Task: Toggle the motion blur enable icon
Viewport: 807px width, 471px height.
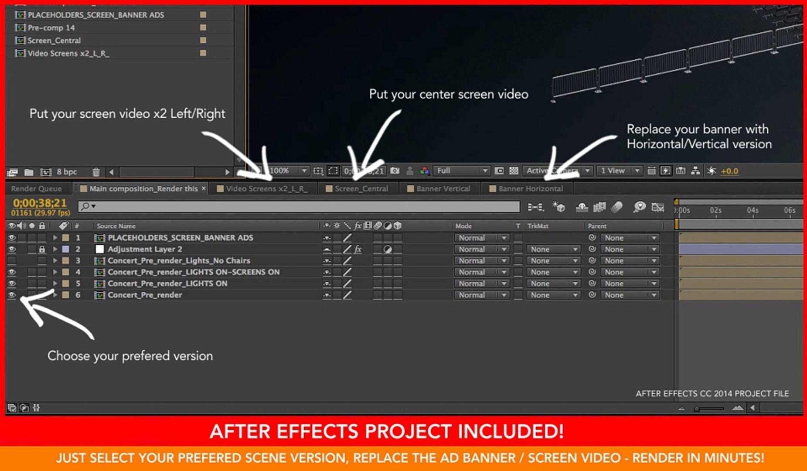Action: tap(616, 207)
